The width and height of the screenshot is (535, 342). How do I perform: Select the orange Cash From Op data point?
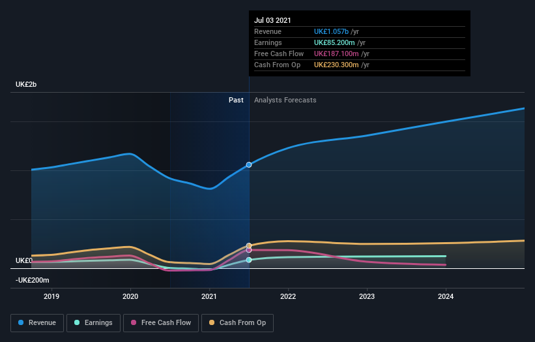(249, 245)
